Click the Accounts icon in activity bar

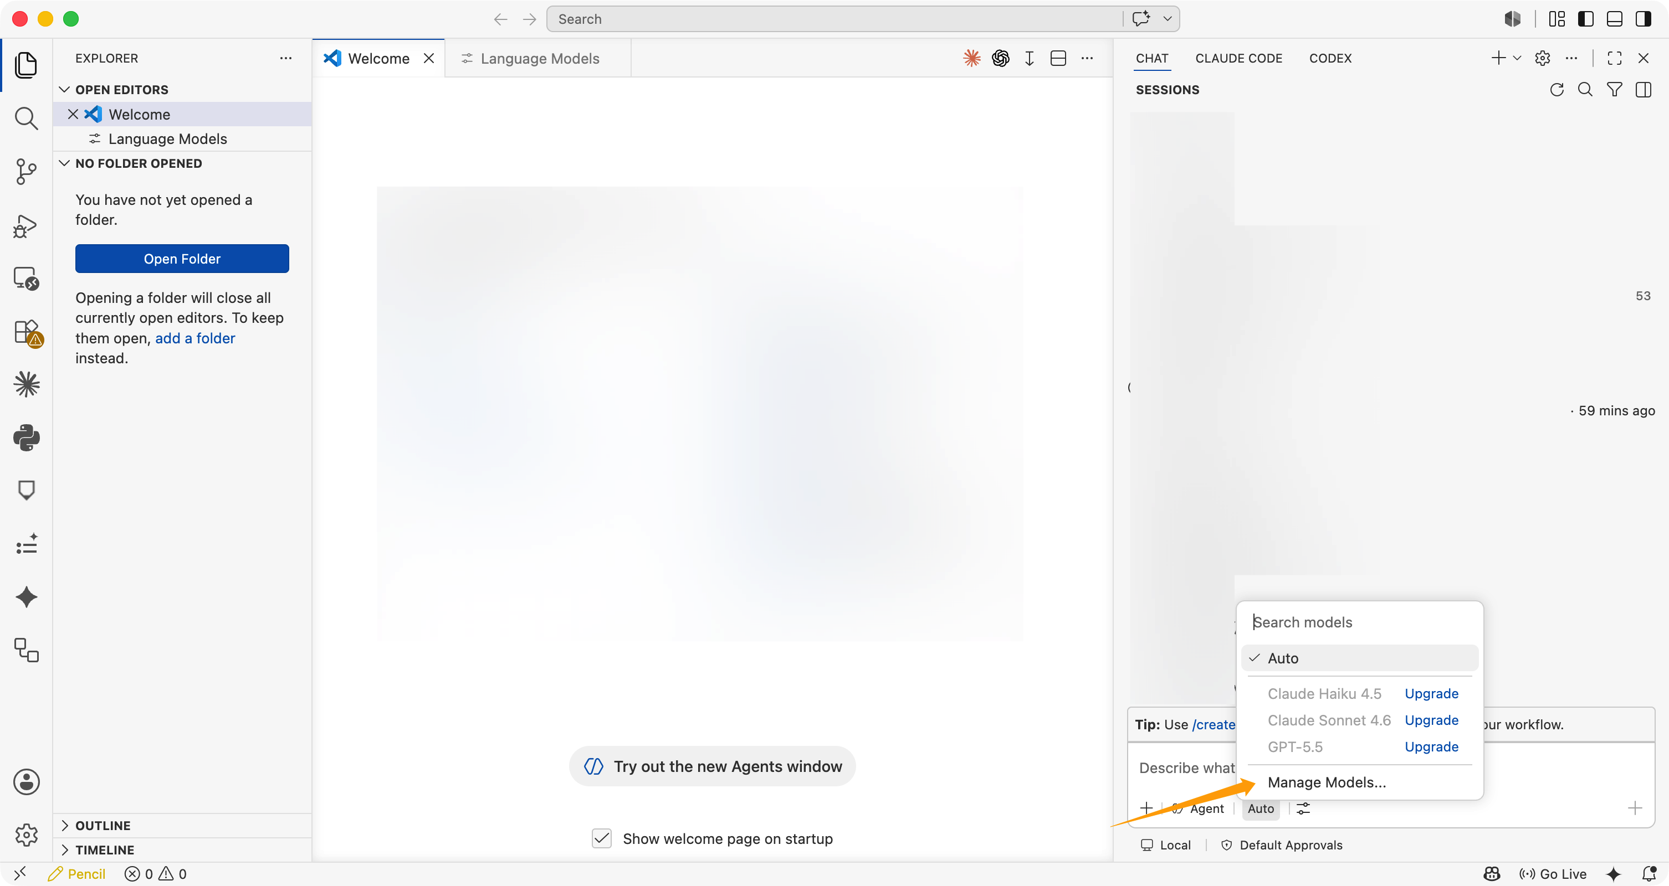pyautogui.click(x=26, y=782)
